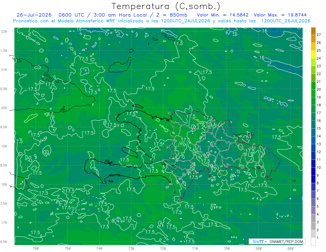This screenshot has width=326, height=252.
Task: Select initialization time '1200UTC_24JUL2026'
Action: pyautogui.click(x=186, y=21)
